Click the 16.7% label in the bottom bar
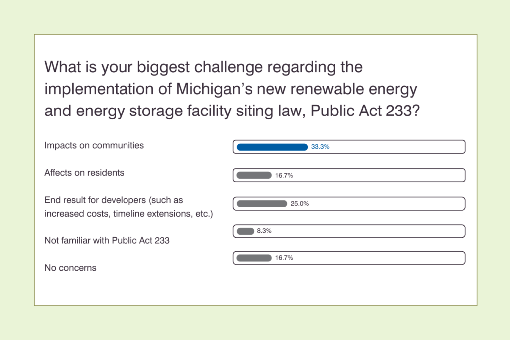 284,258
